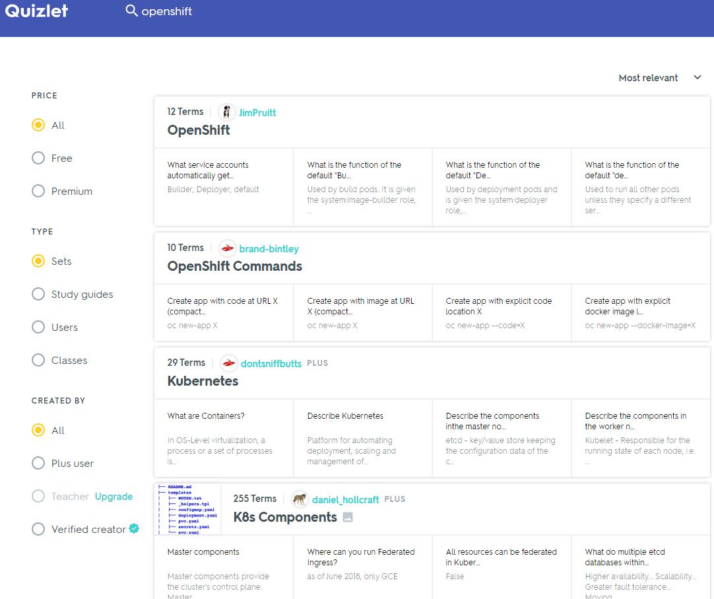Click the openshift search input field

(167, 11)
